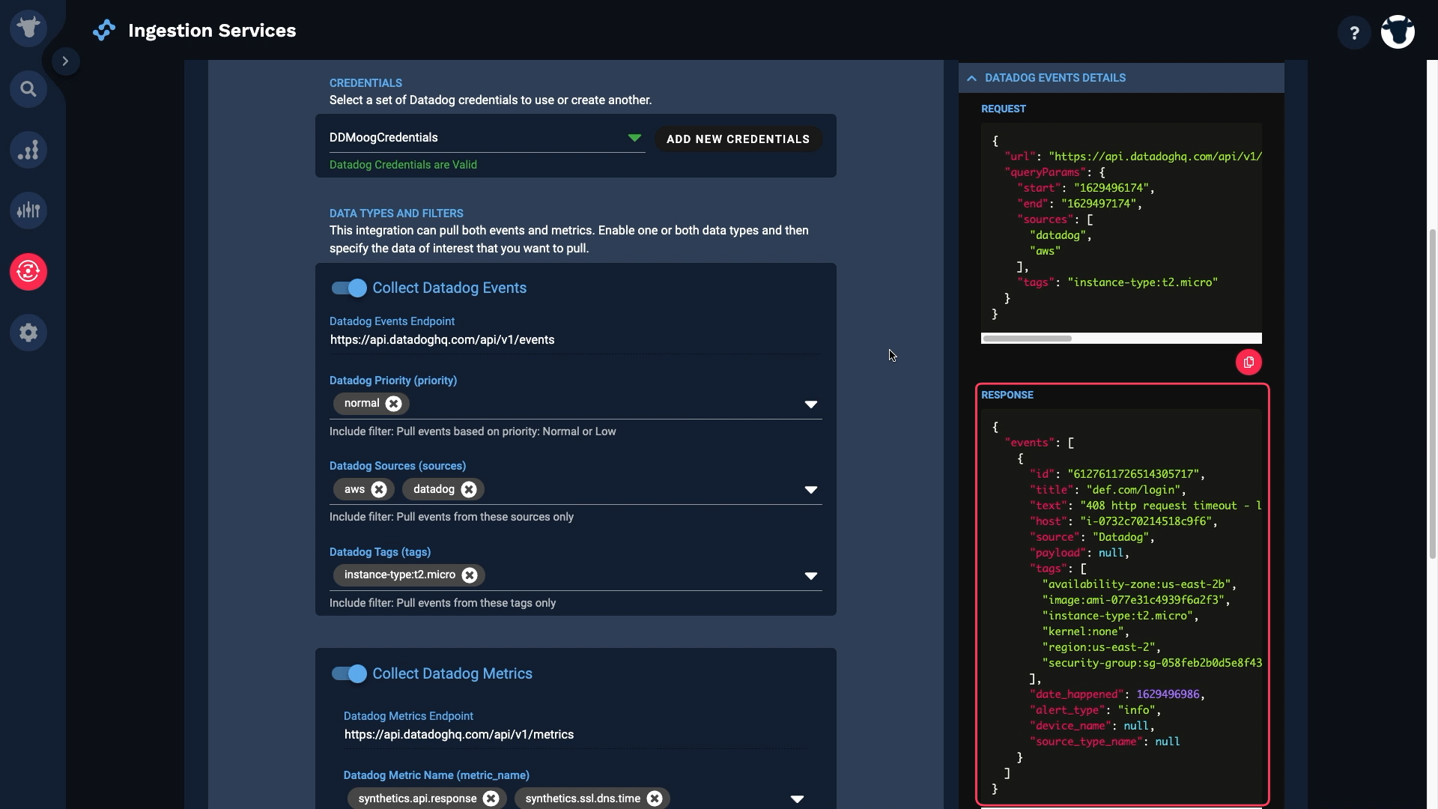Toggle Collect Datadog Events switch
Viewport: 1438px width, 809px height.
(349, 288)
